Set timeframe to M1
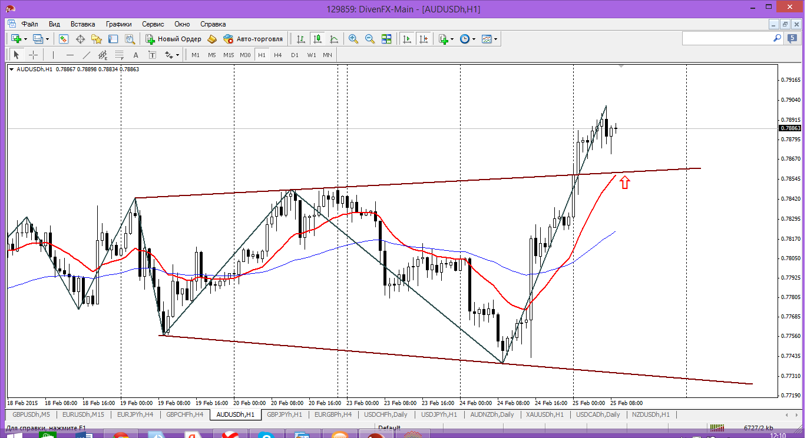 [196, 55]
